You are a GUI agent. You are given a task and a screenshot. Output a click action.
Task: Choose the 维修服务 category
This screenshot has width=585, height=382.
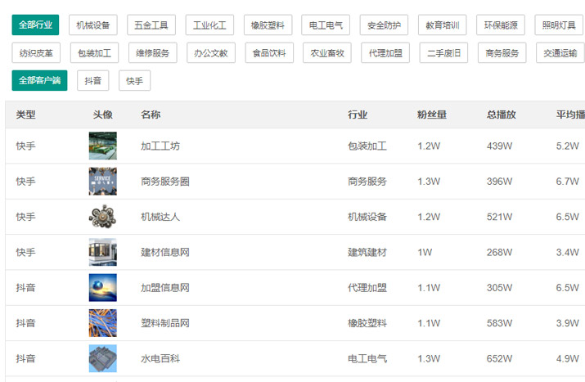[x=153, y=53]
